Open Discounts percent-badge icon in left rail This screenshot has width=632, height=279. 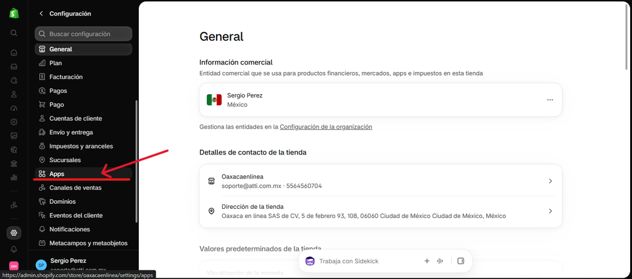(14, 122)
